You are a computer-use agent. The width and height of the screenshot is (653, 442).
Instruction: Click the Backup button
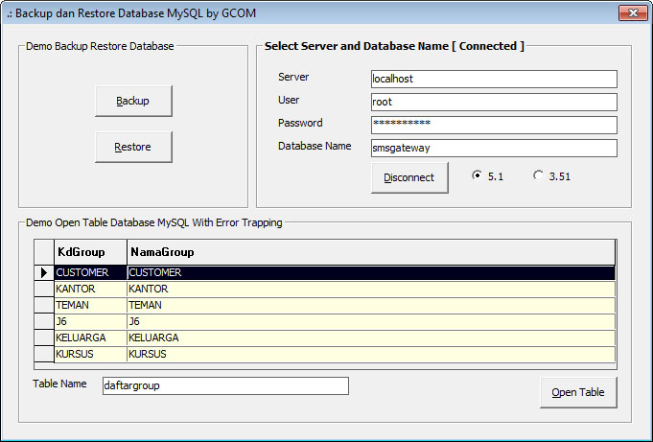[132, 101]
